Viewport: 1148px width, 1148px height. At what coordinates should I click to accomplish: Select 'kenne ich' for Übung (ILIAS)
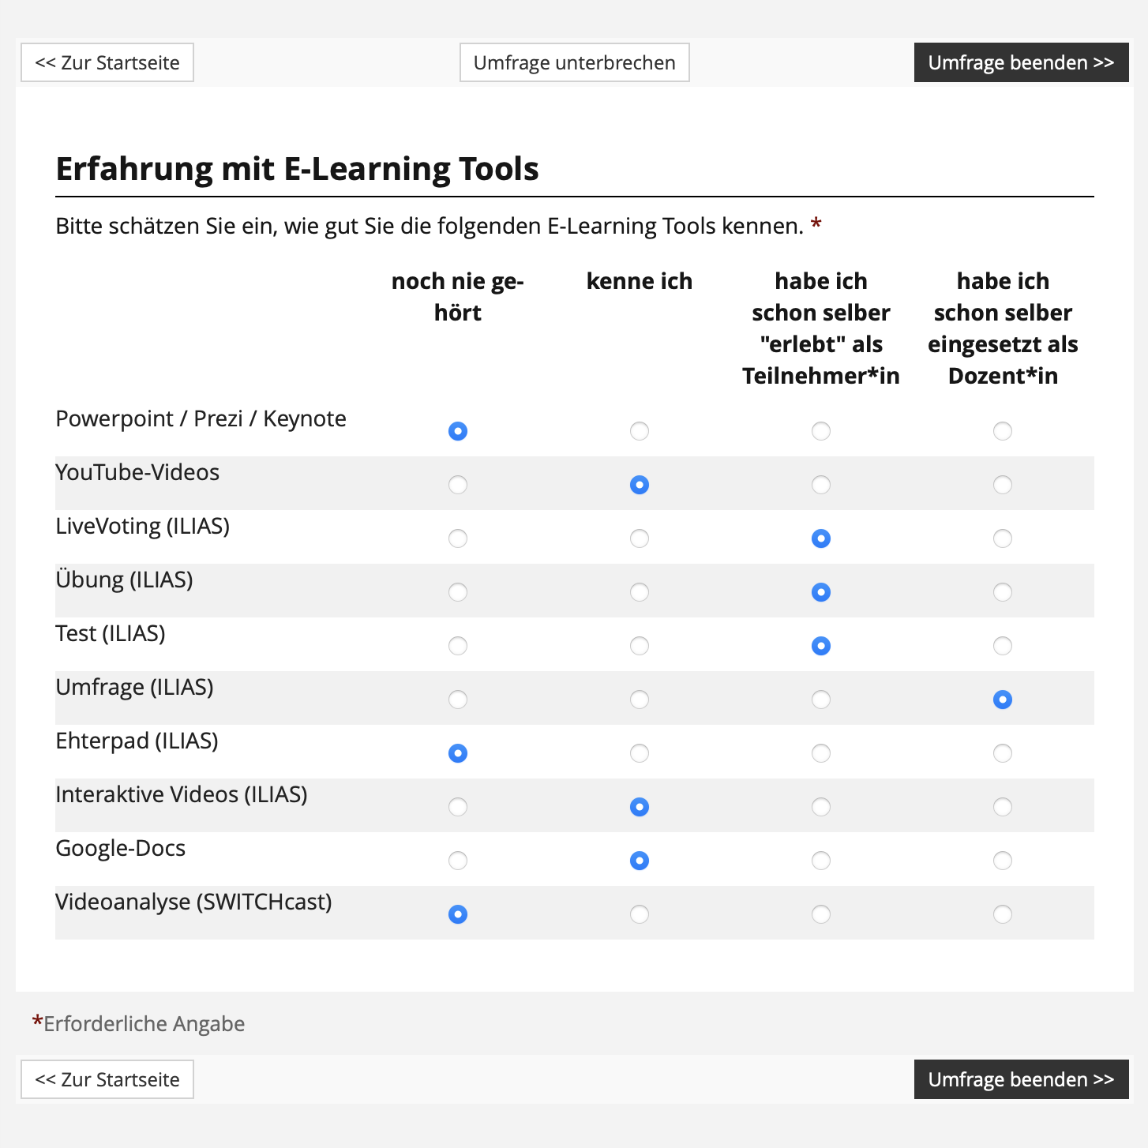coord(640,592)
